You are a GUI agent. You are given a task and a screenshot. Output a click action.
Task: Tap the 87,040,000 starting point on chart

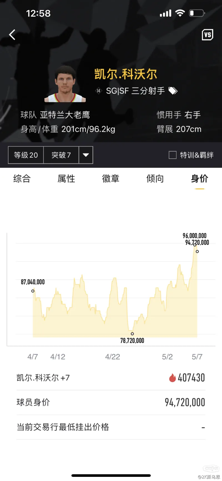point(33,291)
